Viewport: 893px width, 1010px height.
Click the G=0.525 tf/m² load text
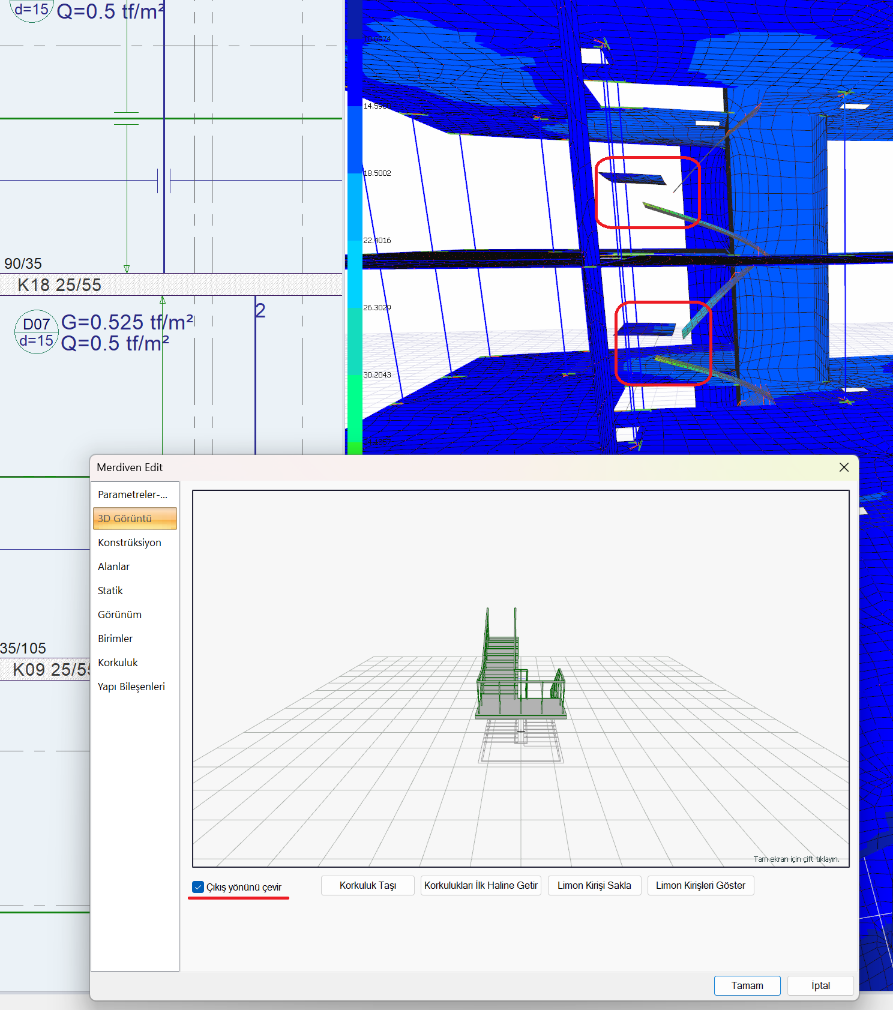click(127, 322)
